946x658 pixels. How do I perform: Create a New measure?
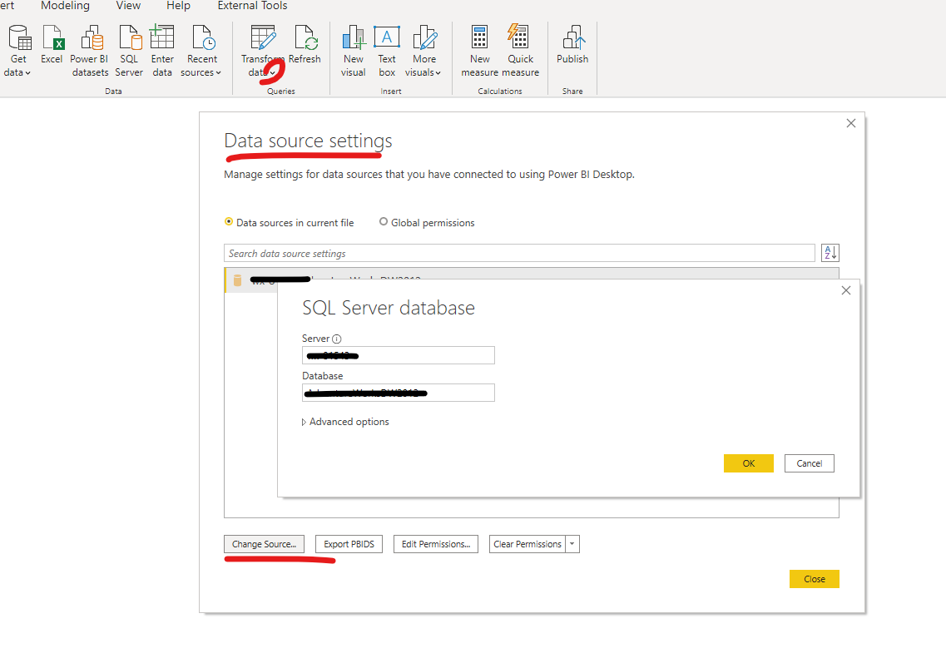pos(479,51)
